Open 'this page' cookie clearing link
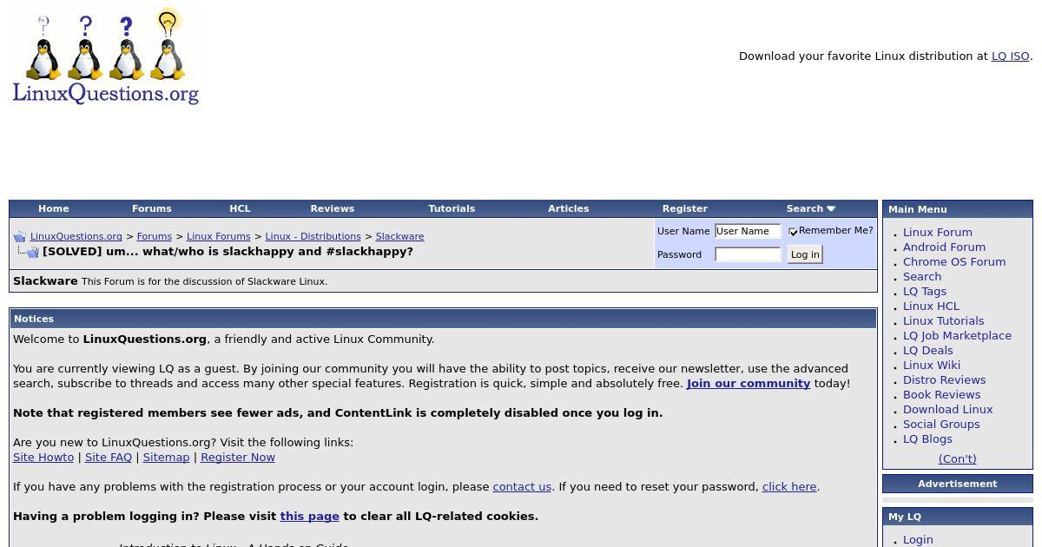The height and width of the screenshot is (547, 1042). [309, 517]
